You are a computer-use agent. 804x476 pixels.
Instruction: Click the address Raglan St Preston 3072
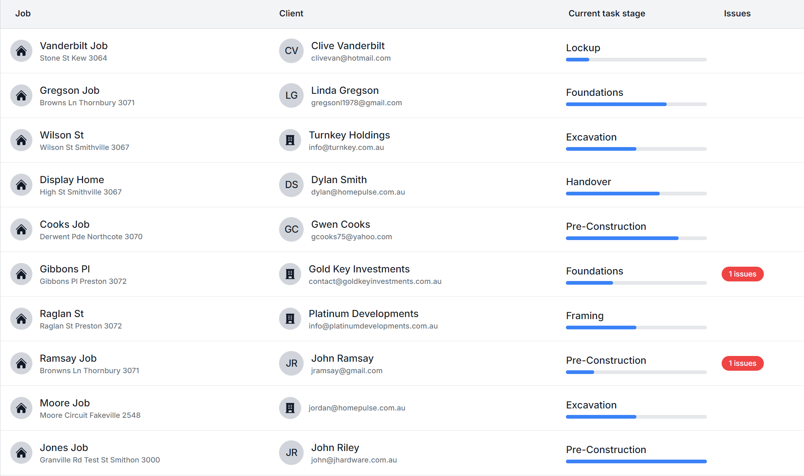81,326
